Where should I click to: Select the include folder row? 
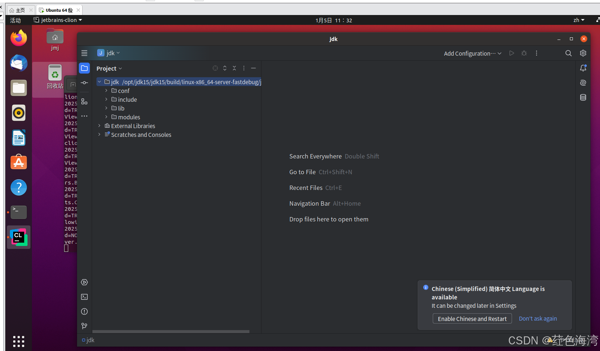point(177,99)
